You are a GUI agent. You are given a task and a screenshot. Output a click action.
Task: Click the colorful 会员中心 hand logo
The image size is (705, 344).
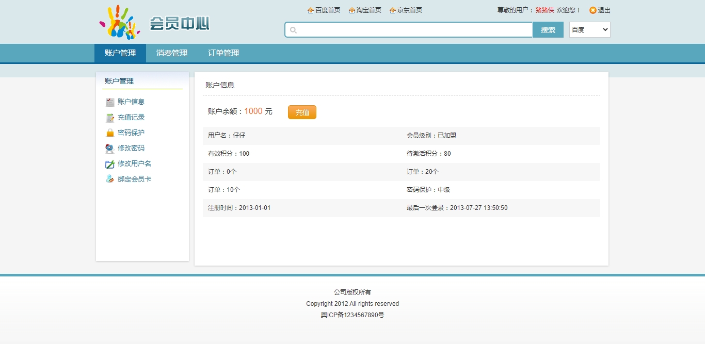pos(120,23)
